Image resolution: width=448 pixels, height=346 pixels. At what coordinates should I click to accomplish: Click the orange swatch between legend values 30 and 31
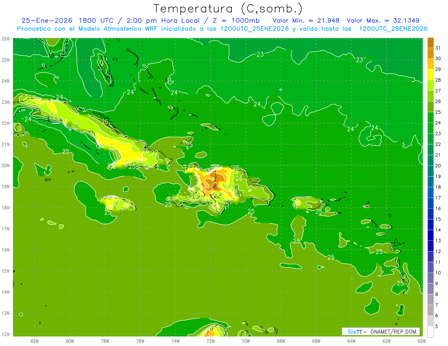click(x=430, y=53)
